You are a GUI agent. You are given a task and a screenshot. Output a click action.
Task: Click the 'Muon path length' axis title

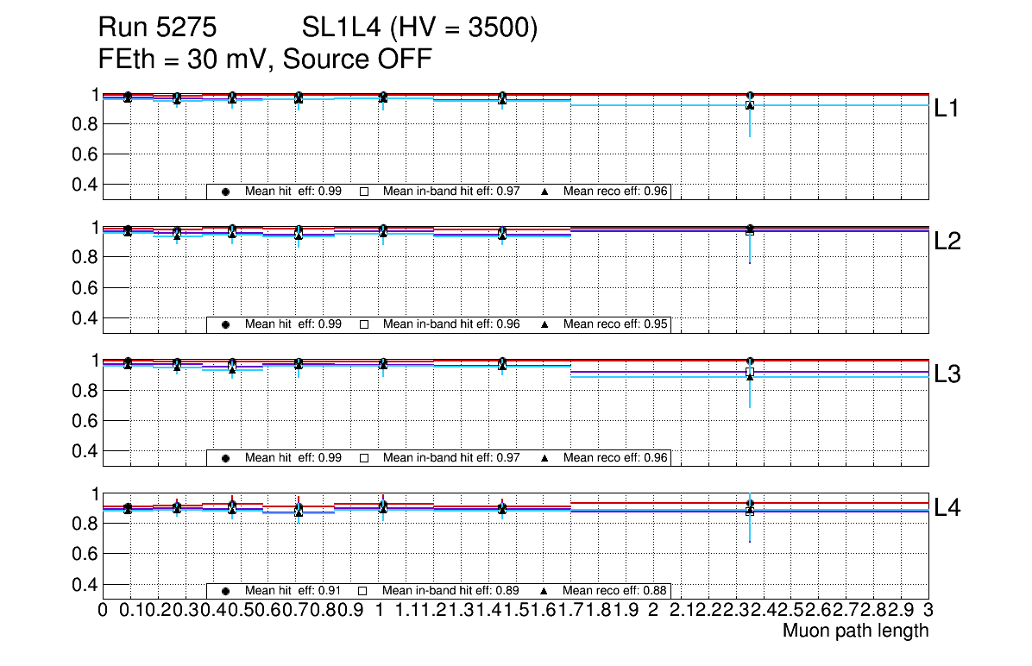click(855, 631)
